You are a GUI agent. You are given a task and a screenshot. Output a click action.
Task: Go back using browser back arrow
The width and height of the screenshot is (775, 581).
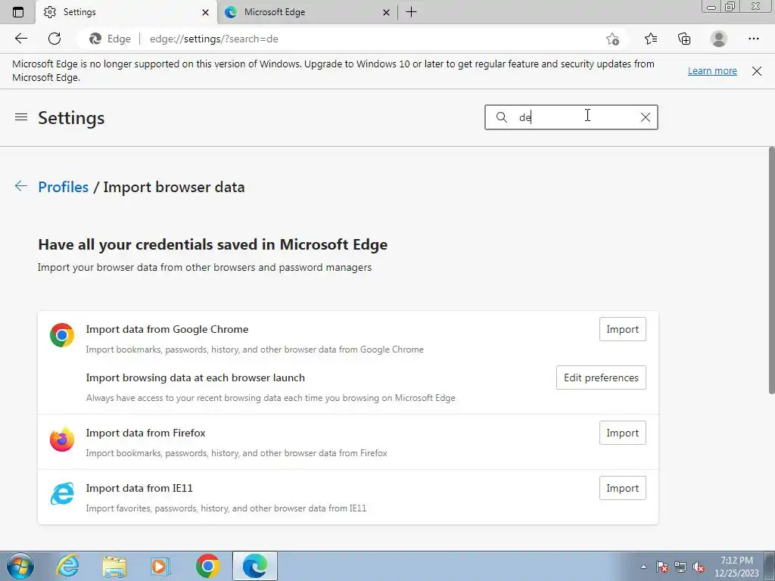point(20,39)
